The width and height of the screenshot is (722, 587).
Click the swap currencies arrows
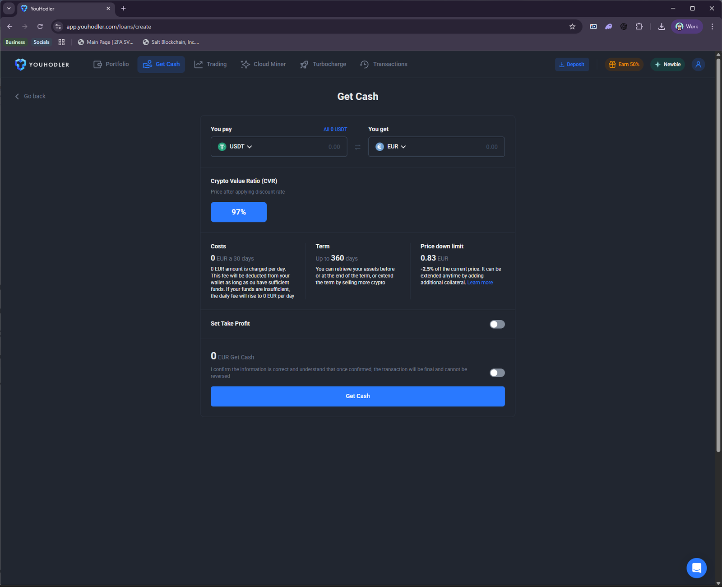(357, 147)
